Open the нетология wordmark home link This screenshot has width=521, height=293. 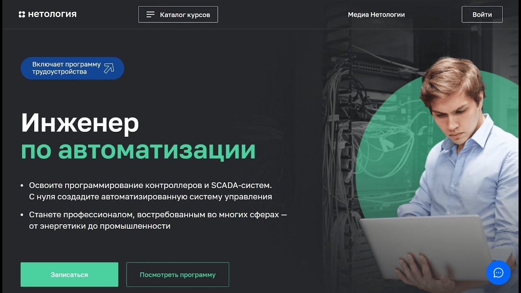pyautogui.click(x=52, y=14)
